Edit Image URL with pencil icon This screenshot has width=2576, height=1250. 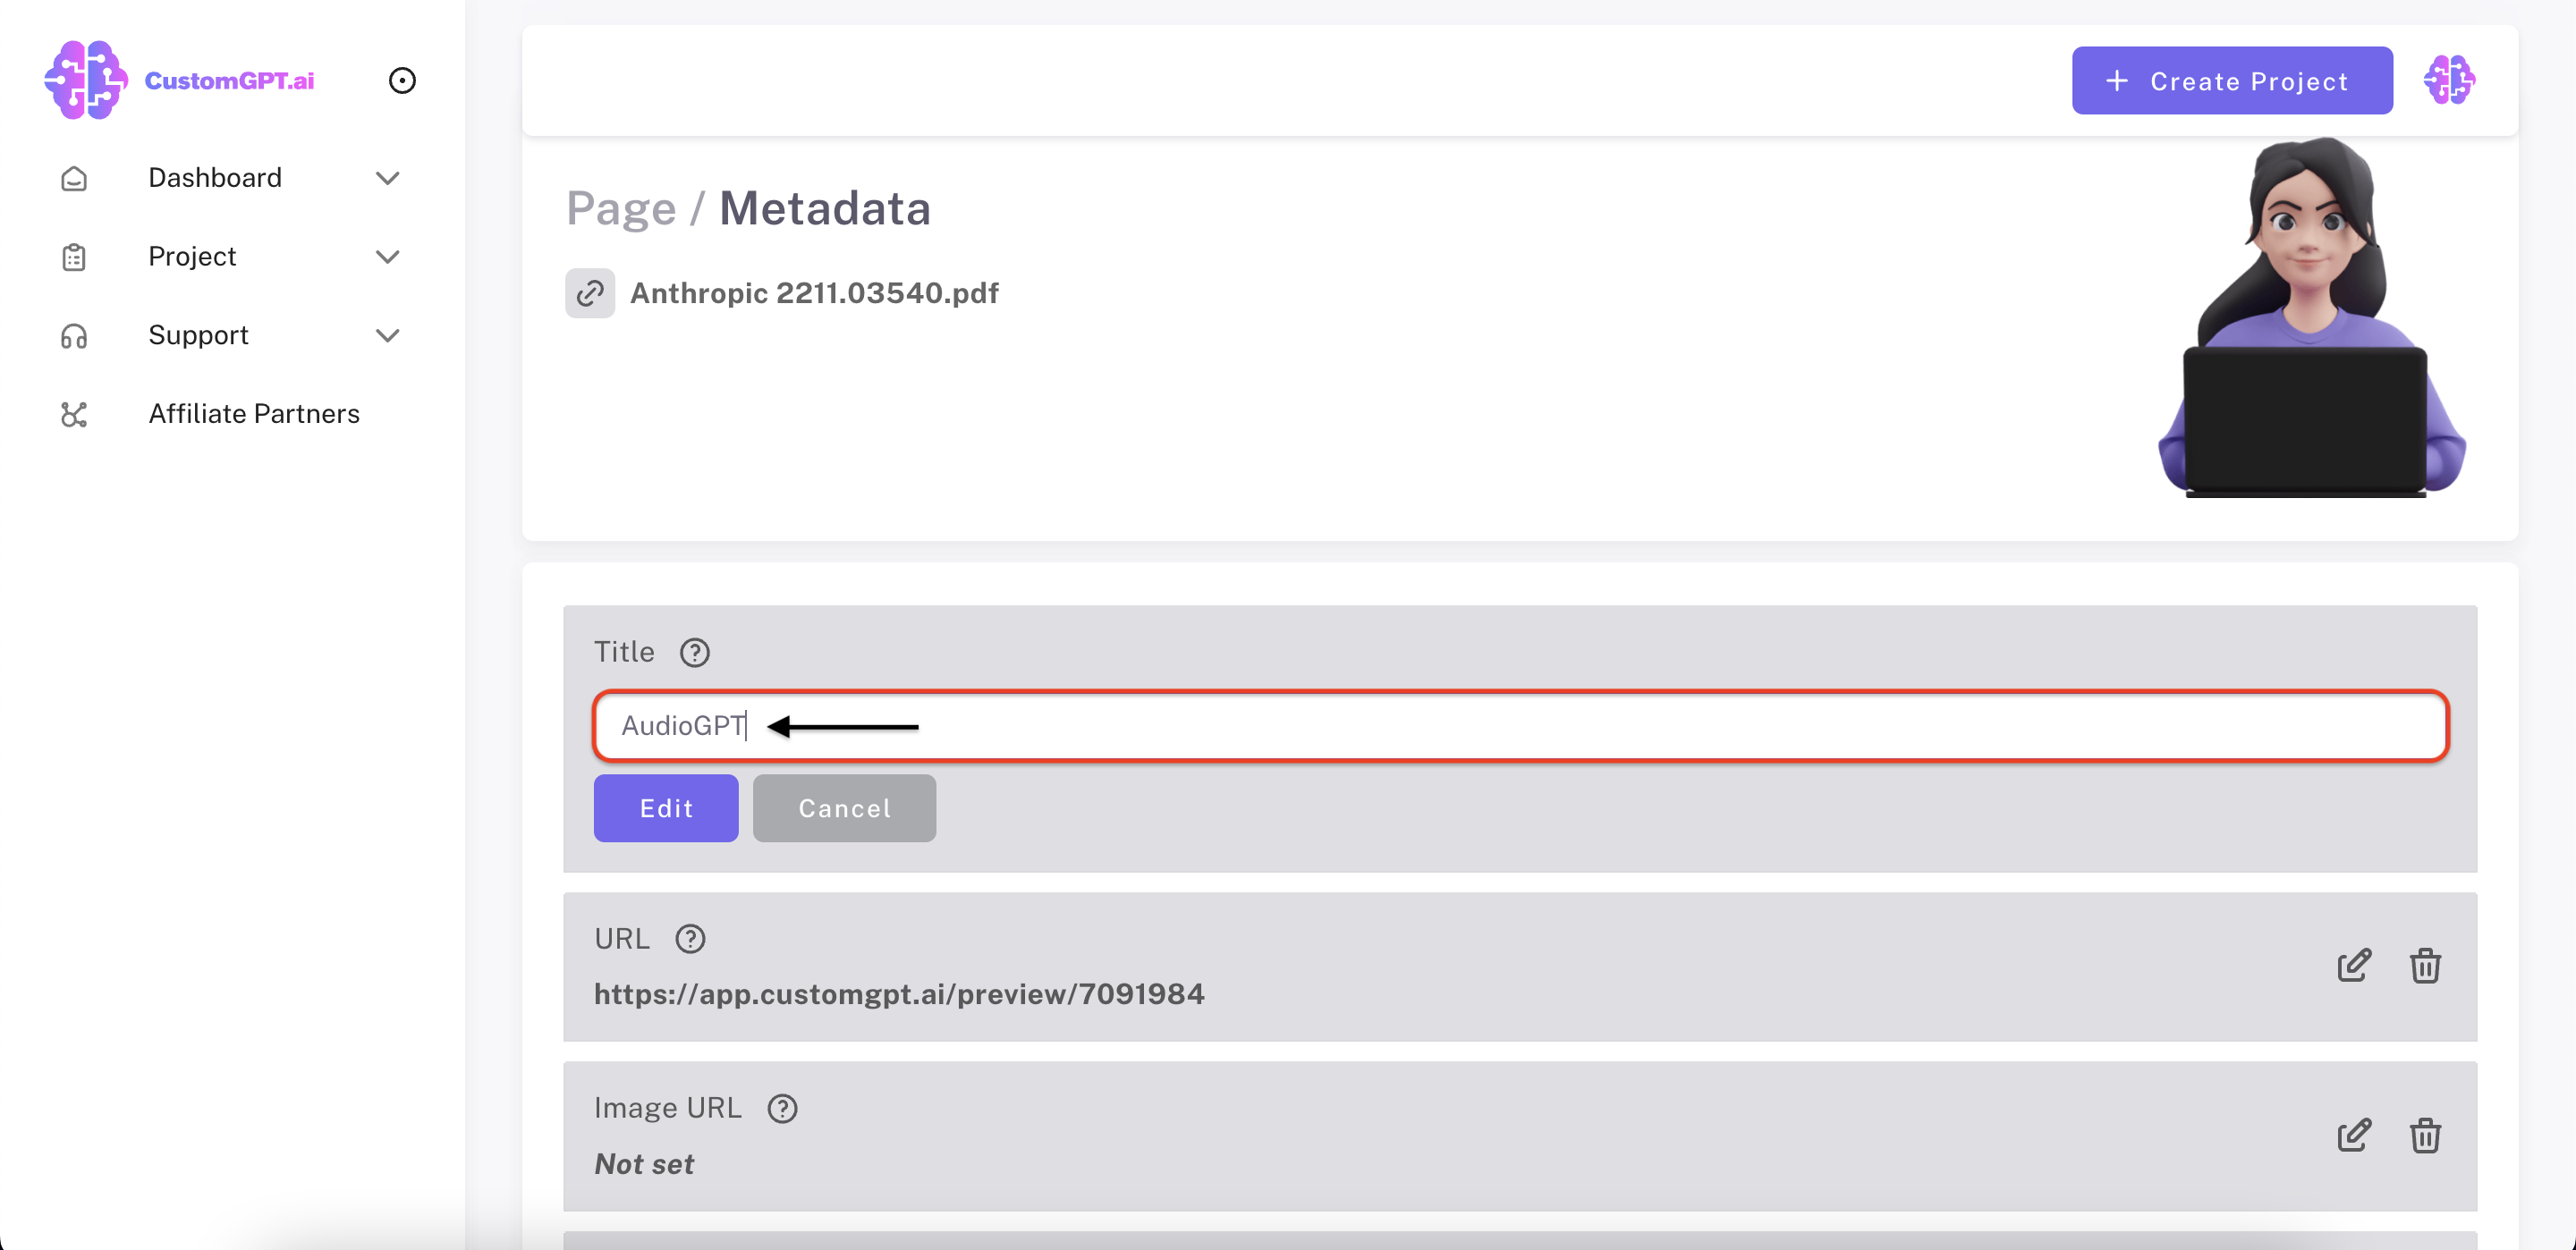pos(2353,1135)
